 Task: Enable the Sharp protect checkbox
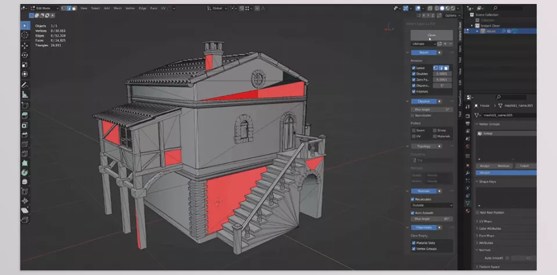point(435,130)
